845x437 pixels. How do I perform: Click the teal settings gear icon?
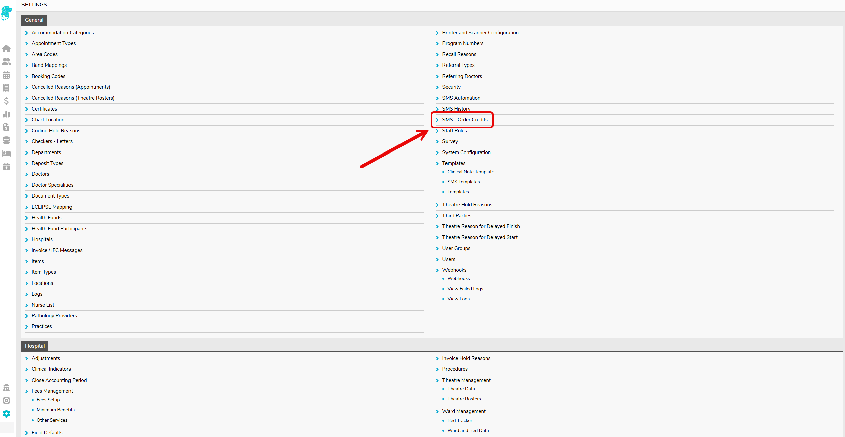point(6,414)
